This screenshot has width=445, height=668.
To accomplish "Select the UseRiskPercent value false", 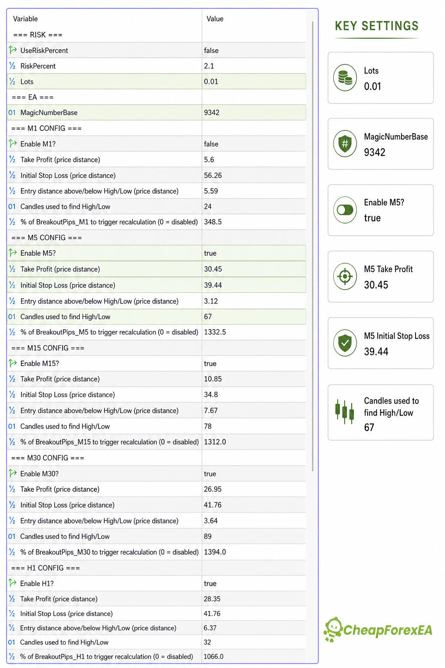I will point(211,50).
